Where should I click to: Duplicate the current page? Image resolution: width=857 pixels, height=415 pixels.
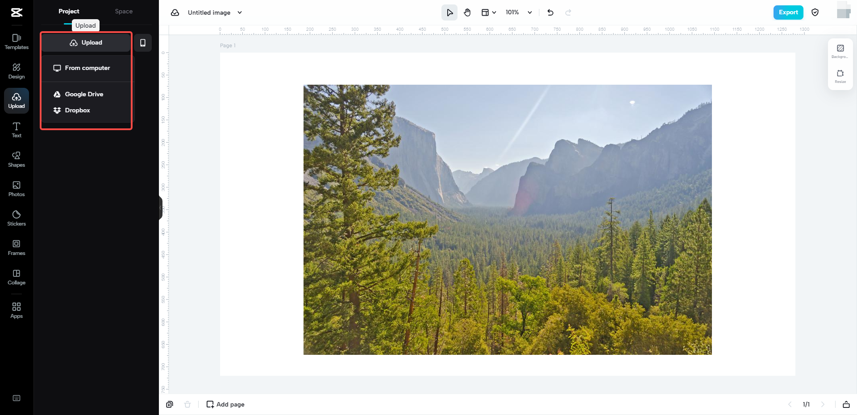[x=170, y=404]
